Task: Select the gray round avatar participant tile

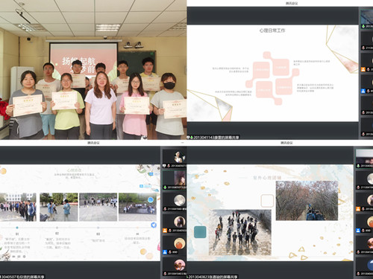Action: (174, 202)
